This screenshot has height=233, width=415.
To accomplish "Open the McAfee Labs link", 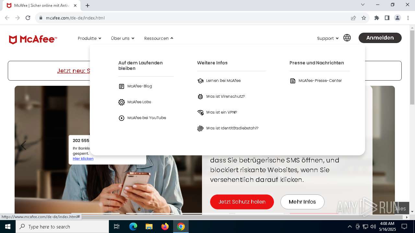I will tap(139, 102).
